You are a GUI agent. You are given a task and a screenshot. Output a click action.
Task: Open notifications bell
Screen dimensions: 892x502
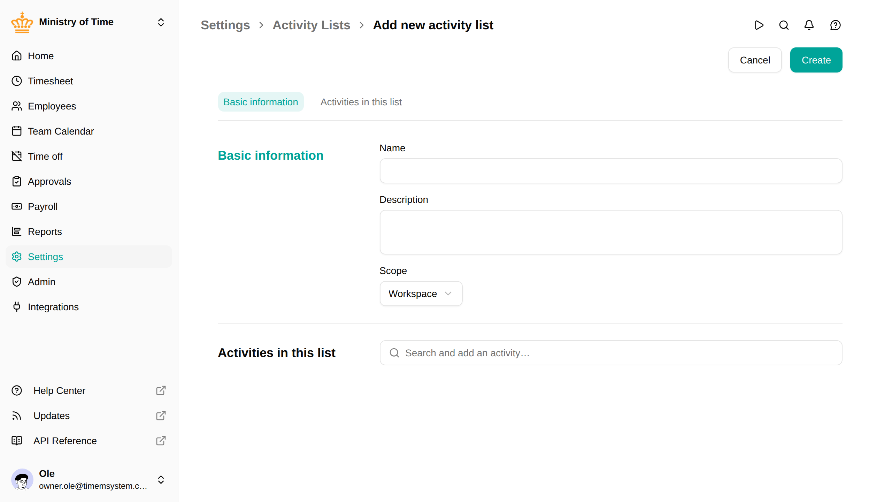point(809,25)
